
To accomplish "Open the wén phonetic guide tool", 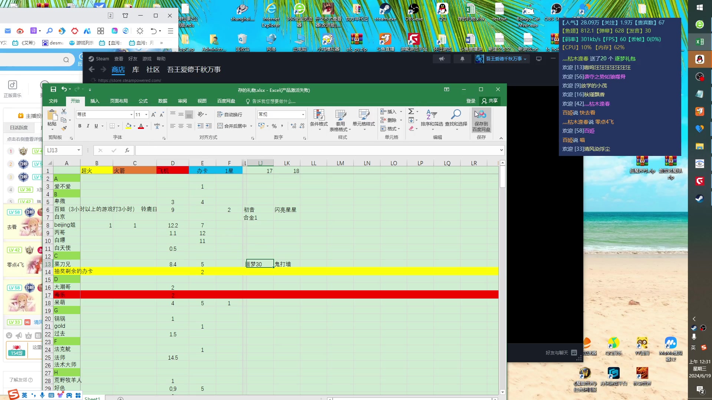I will click(157, 126).
